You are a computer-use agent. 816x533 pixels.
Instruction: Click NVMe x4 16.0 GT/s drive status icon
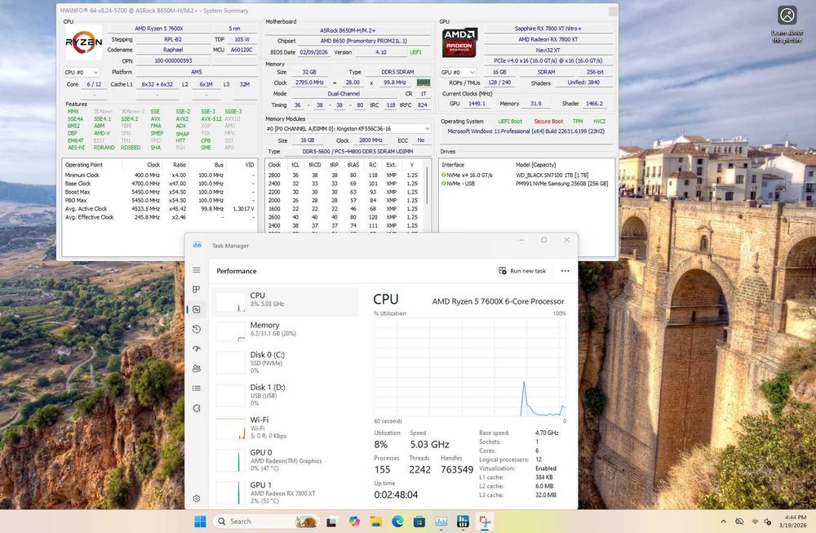coord(443,175)
